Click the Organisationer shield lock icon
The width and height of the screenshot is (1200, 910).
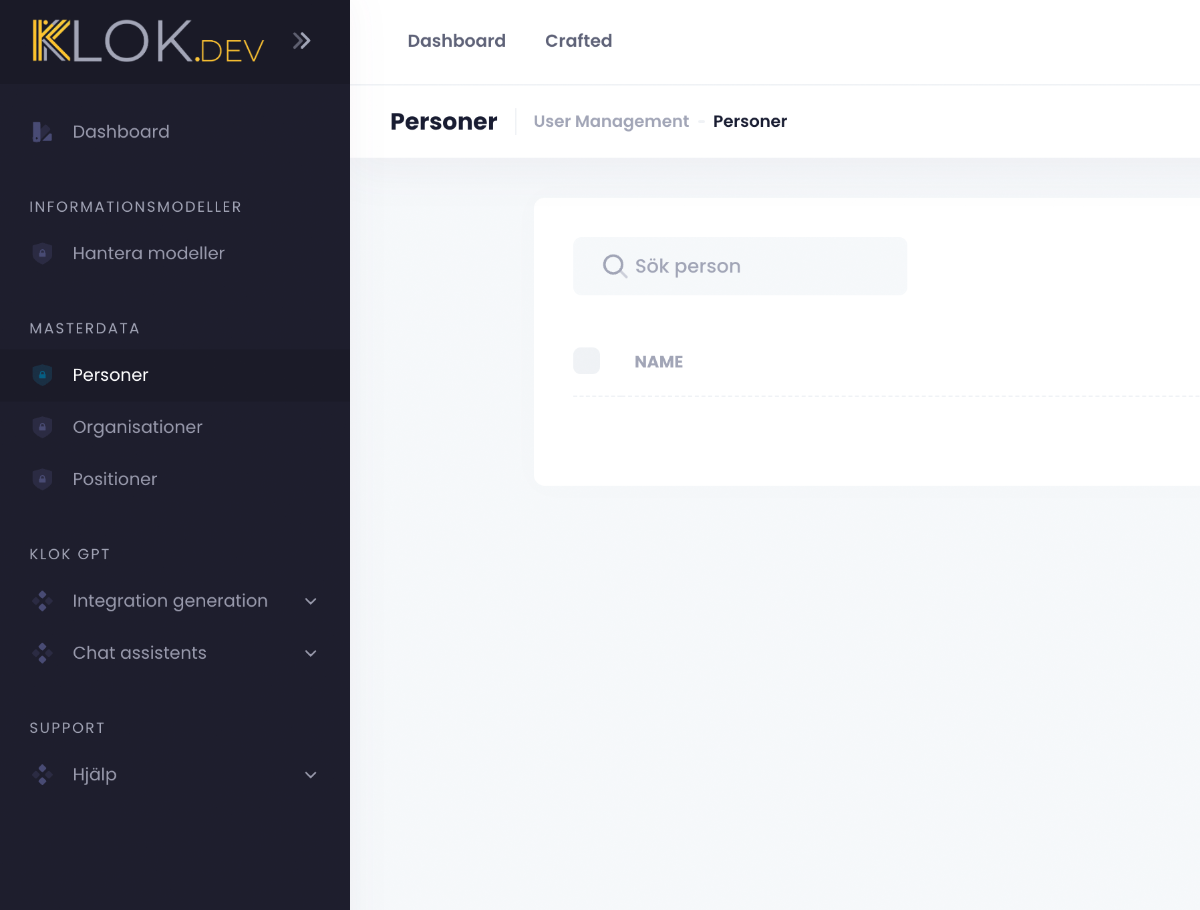point(42,427)
